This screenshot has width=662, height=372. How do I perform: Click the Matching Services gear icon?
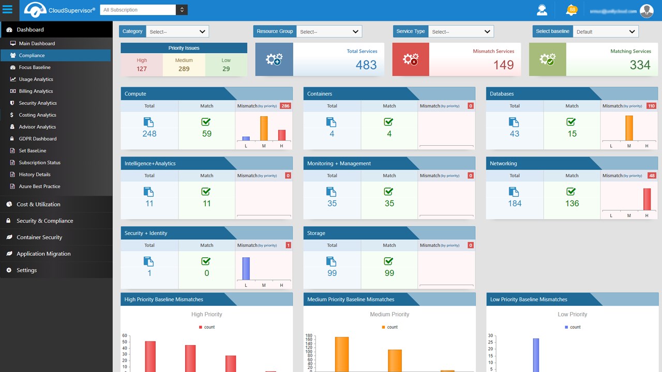point(548,59)
